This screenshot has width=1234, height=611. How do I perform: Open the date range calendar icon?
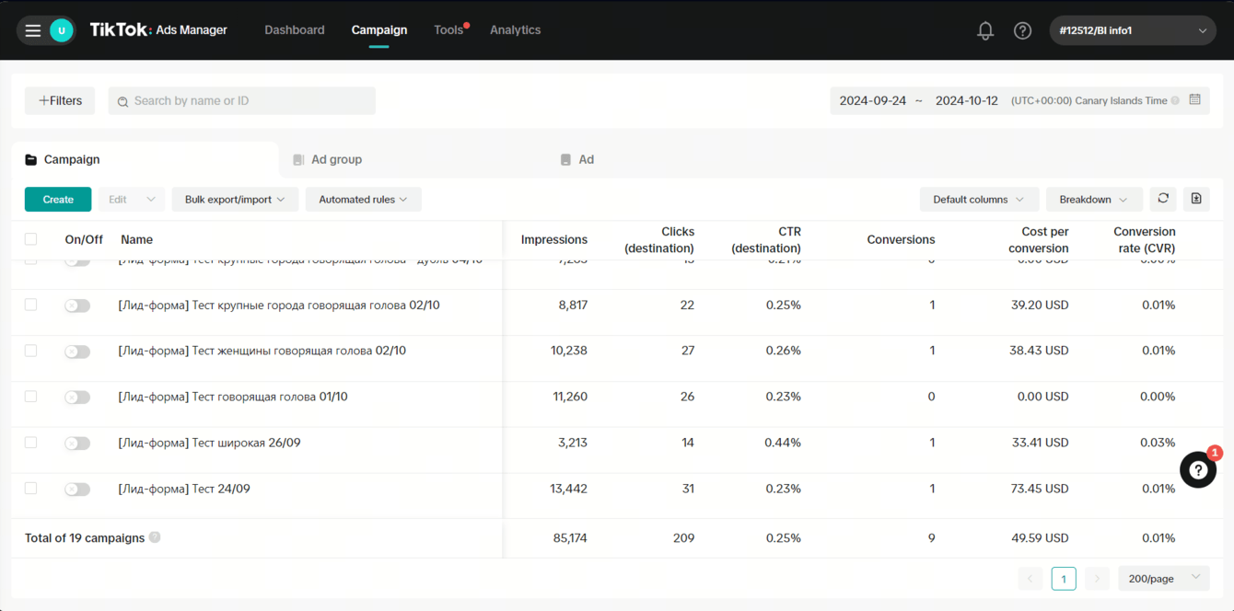(1194, 100)
